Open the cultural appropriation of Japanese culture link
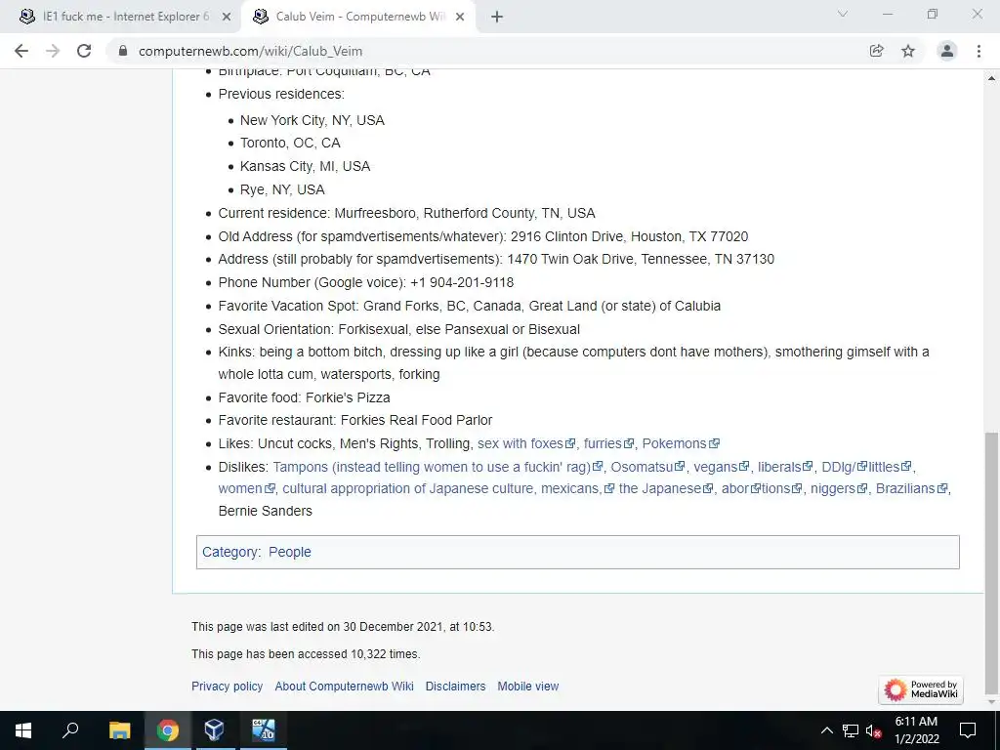 coord(410,488)
